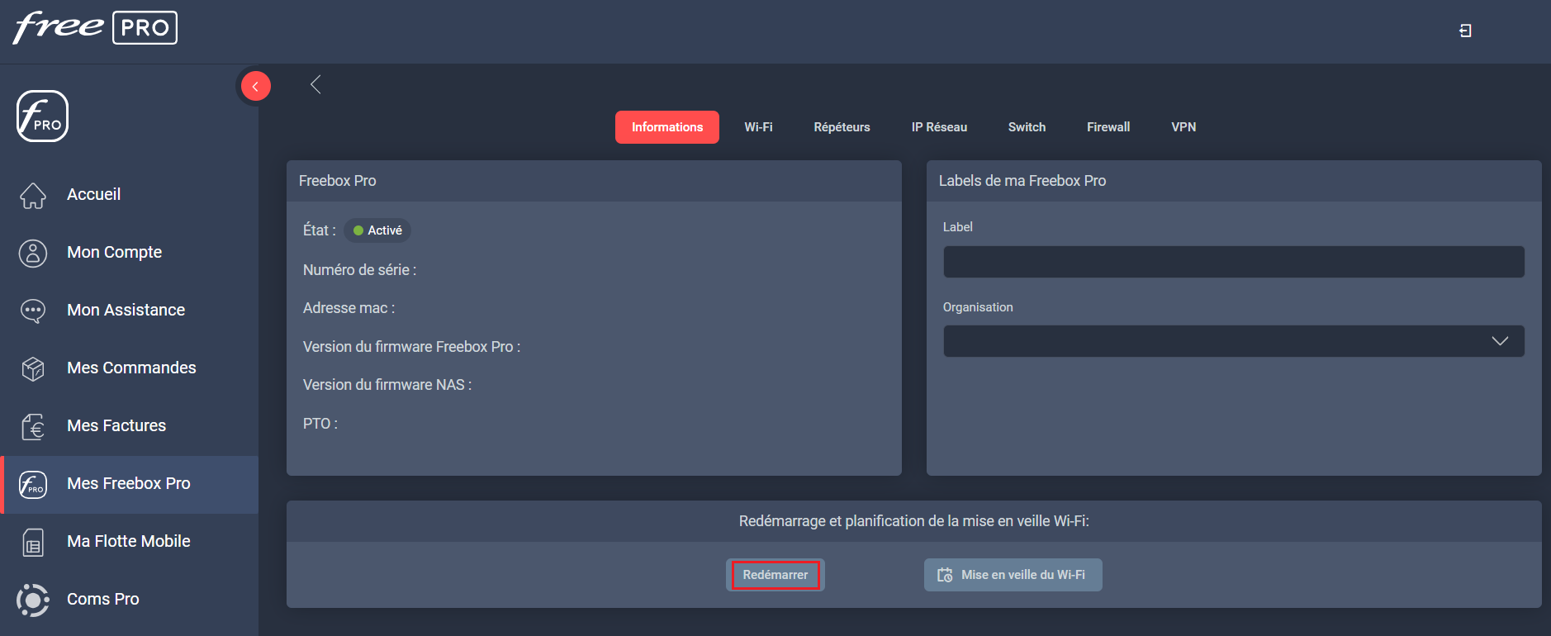The image size is (1551, 636).
Task: Switch to the Firewall tab
Action: [1108, 127]
